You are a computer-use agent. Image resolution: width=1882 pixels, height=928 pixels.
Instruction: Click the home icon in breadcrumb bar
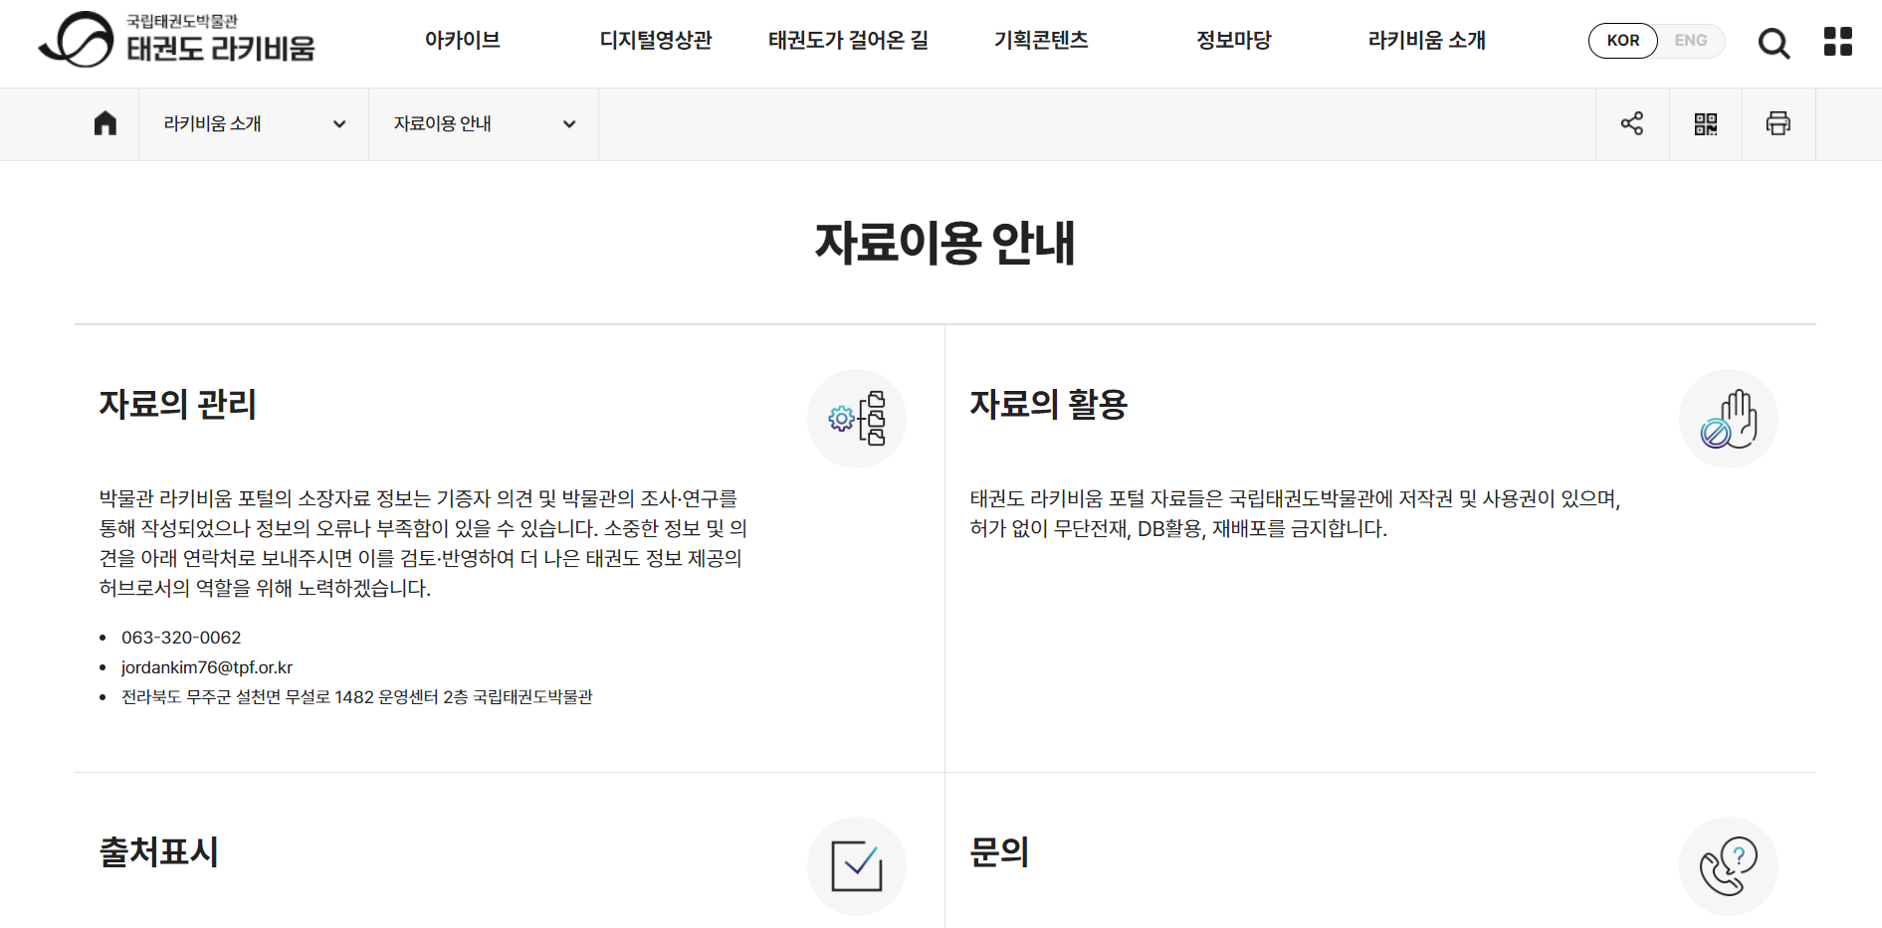click(x=105, y=123)
